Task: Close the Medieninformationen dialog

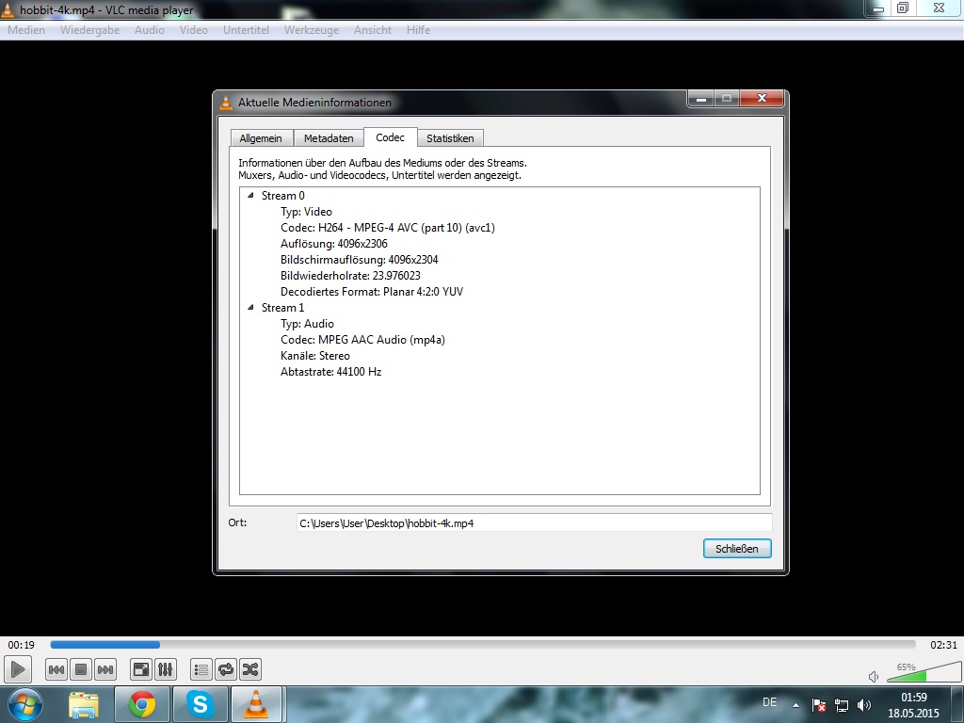Action: 762,98
